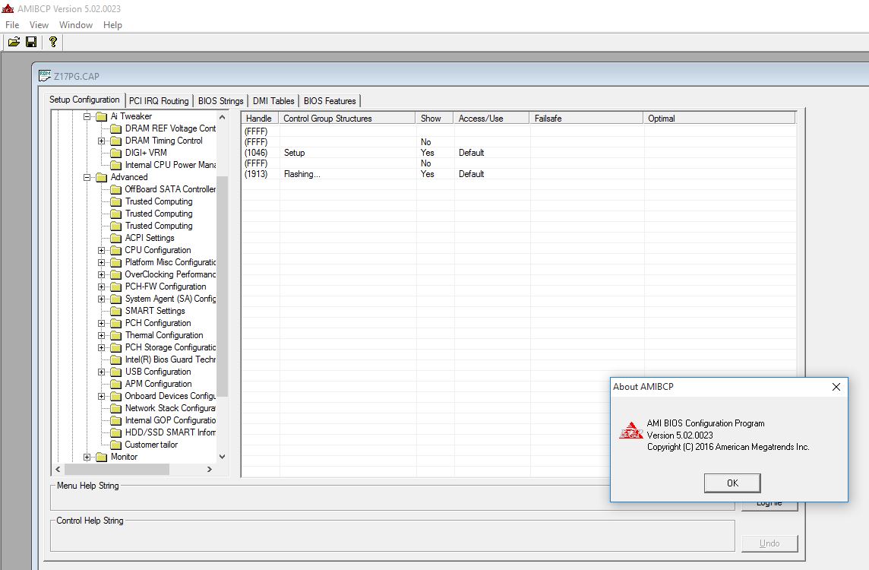
Task: Switch to the PCI IRQ Routing tab
Action: click(x=159, y=101)
